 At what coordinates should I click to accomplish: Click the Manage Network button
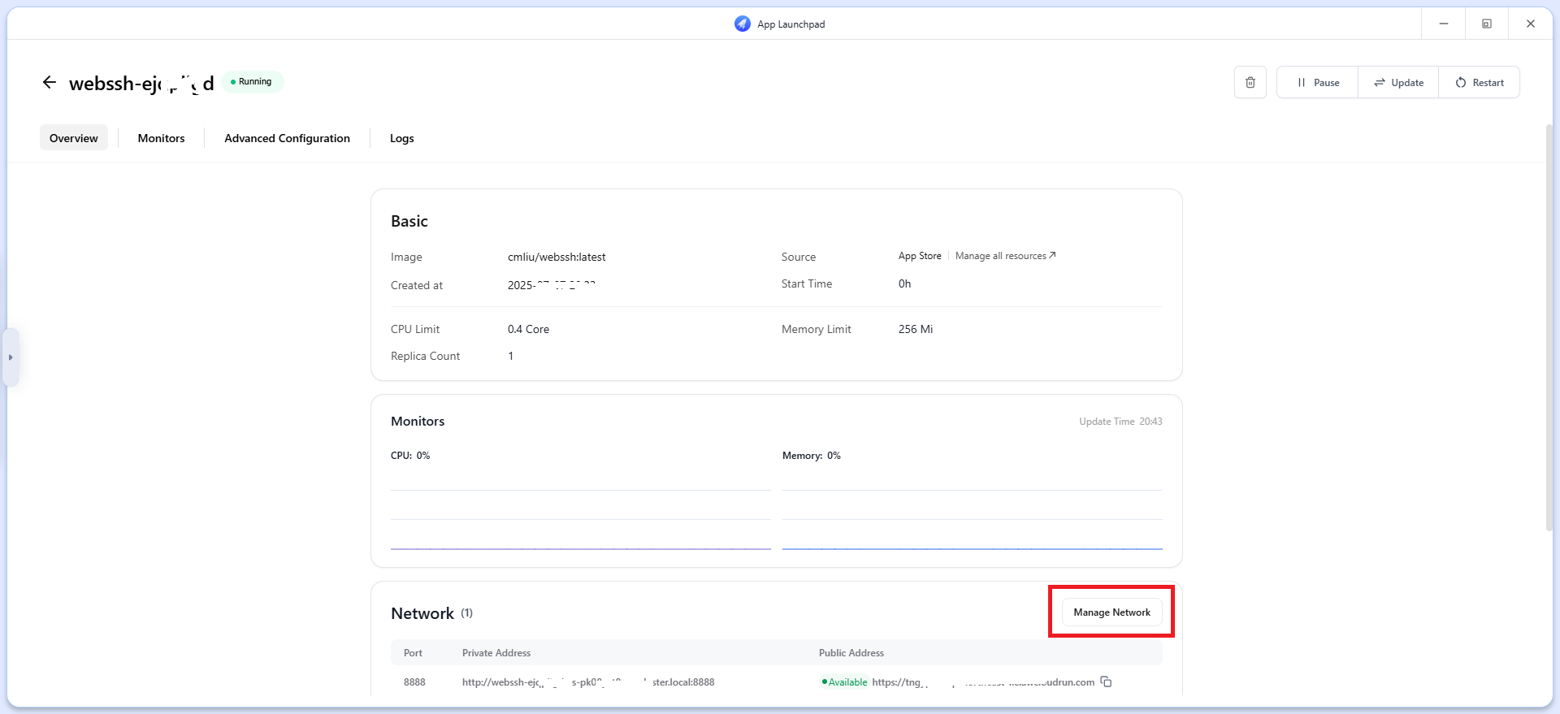coord(1111,612)
